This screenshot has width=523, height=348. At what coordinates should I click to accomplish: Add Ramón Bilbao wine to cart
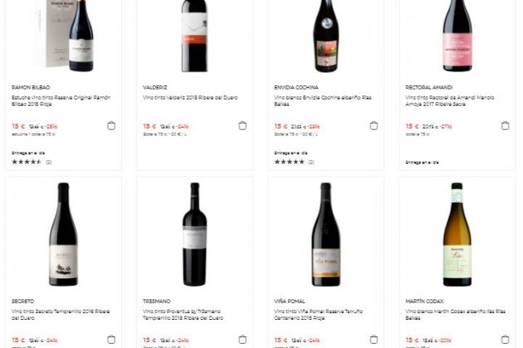(111, 126)
